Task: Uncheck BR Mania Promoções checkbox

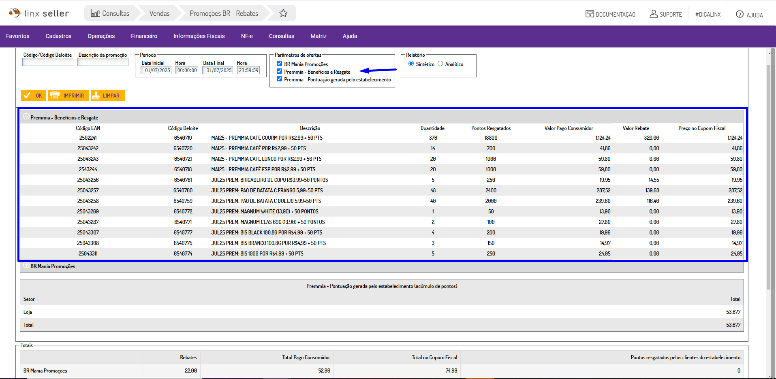Action: click(x=279, y=64)
